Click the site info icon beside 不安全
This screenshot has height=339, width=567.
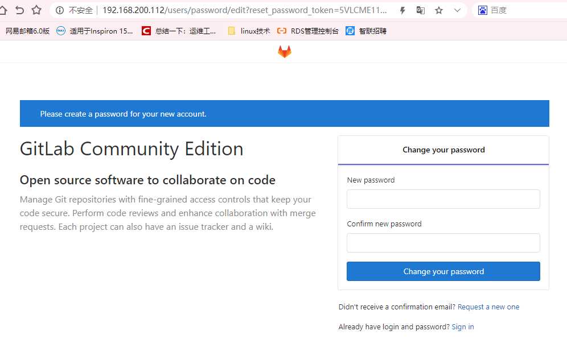click(60, 10)
